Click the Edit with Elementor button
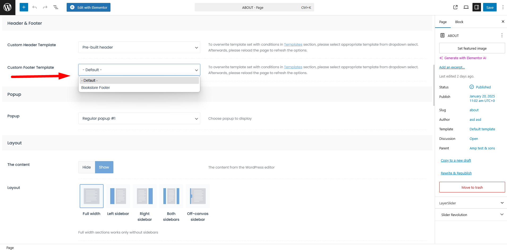 (88, 7)
